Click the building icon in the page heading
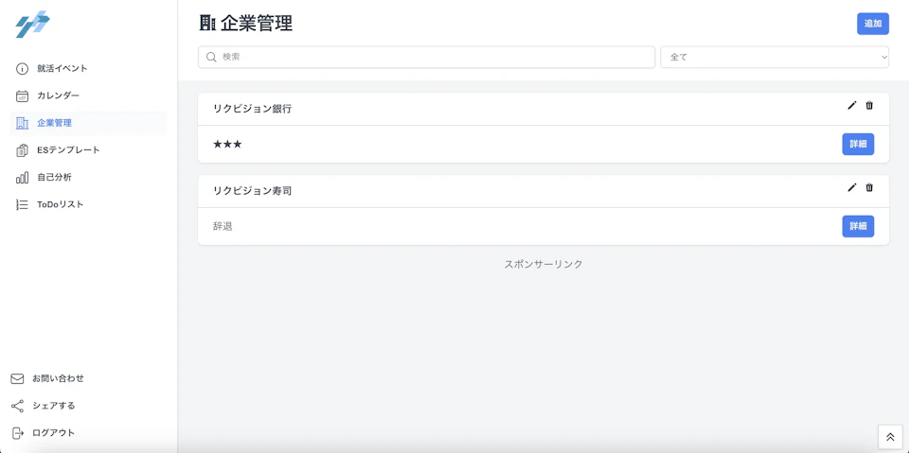Viewport: 909px width, 453px height. click(x=207, y=24)
